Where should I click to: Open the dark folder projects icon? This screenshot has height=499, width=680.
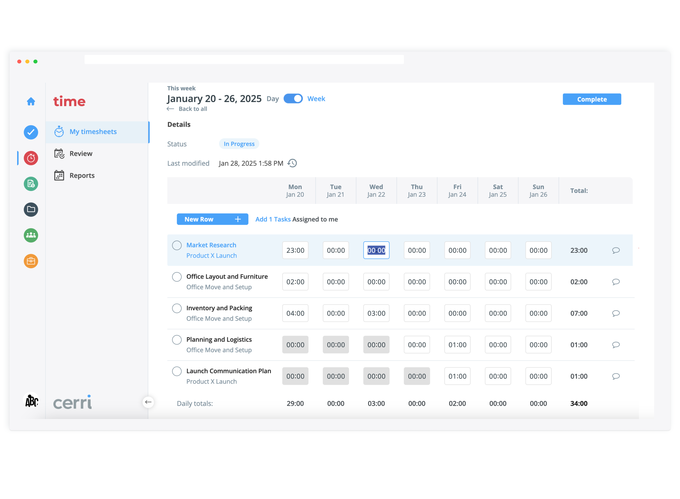31,209
